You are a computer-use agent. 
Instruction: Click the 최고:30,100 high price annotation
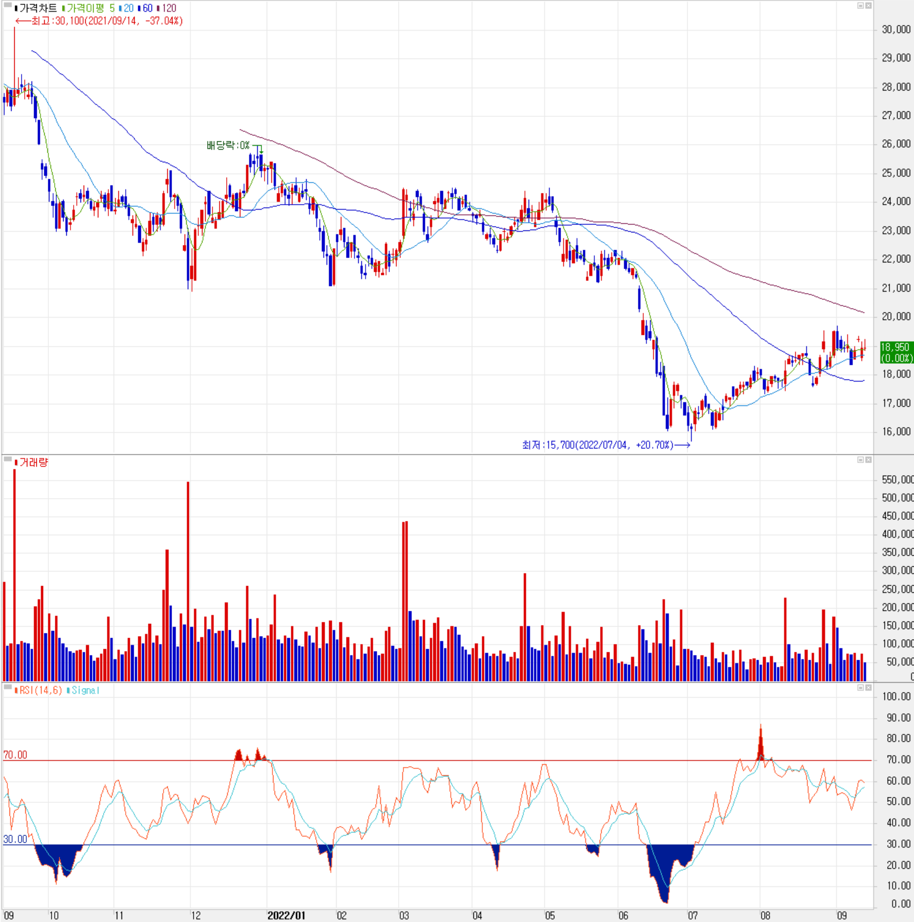point(99,21)
